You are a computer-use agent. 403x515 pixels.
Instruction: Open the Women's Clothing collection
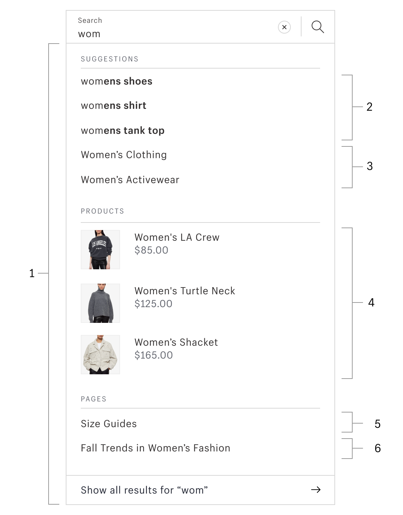(124, 155)
